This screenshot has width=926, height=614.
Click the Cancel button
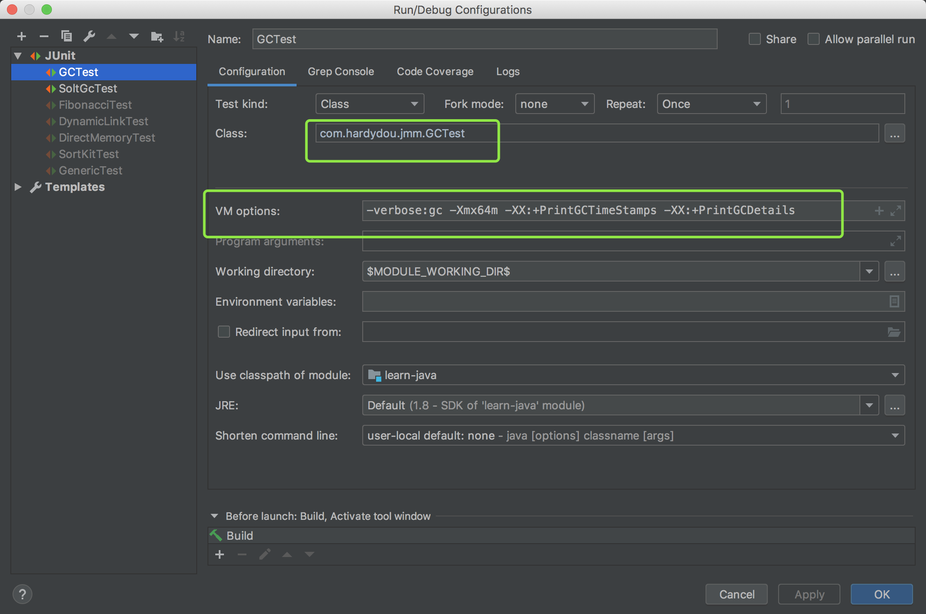click(736, 594)
